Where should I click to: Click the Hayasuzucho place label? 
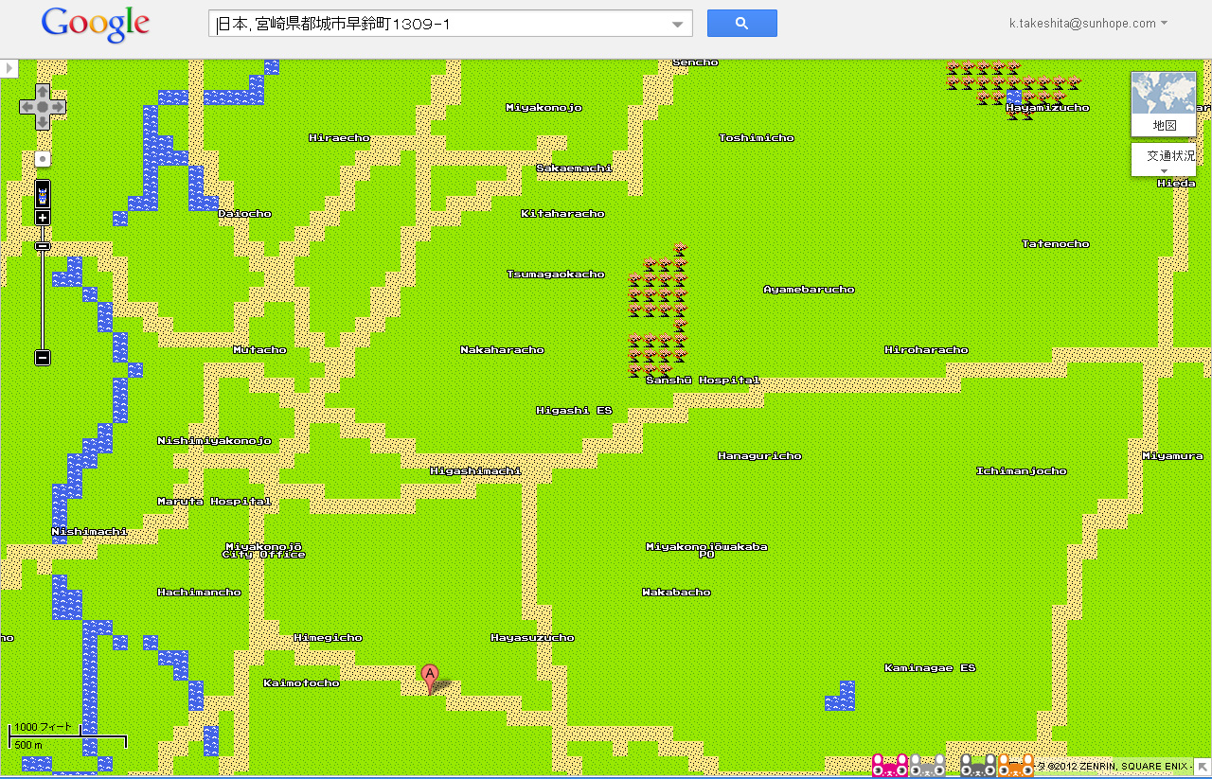tap(532, 638)
